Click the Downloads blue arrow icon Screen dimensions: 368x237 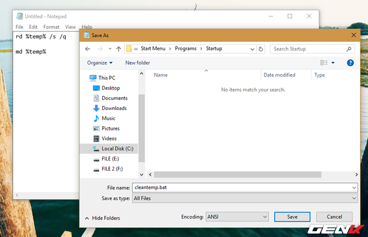96,108
